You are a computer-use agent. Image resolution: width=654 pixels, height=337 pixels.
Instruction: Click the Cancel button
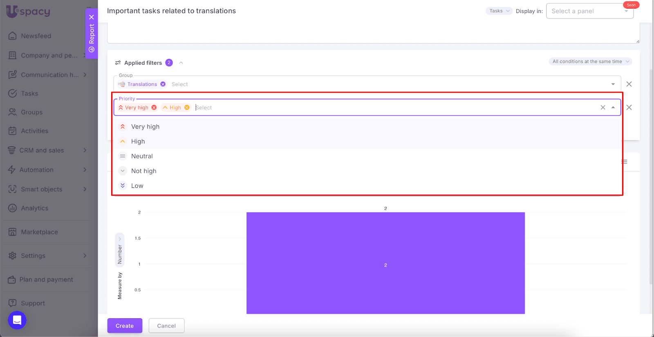pyautogui.click(x=166, y=326)
